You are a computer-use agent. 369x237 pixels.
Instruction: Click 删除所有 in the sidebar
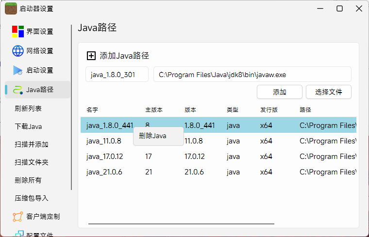pyautogui.click(x=28, y=180)
